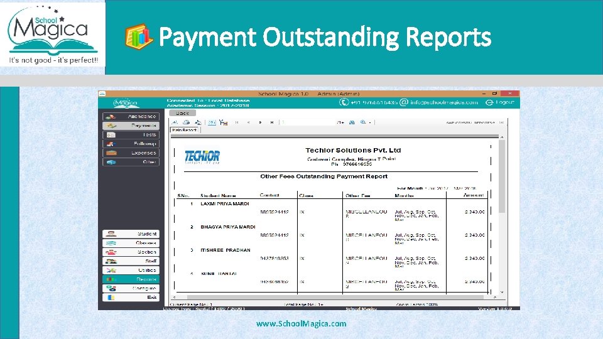The width and height of the screenshot is (603, 339).
Task: Open the Utilities section
Action: pos(131,270)
